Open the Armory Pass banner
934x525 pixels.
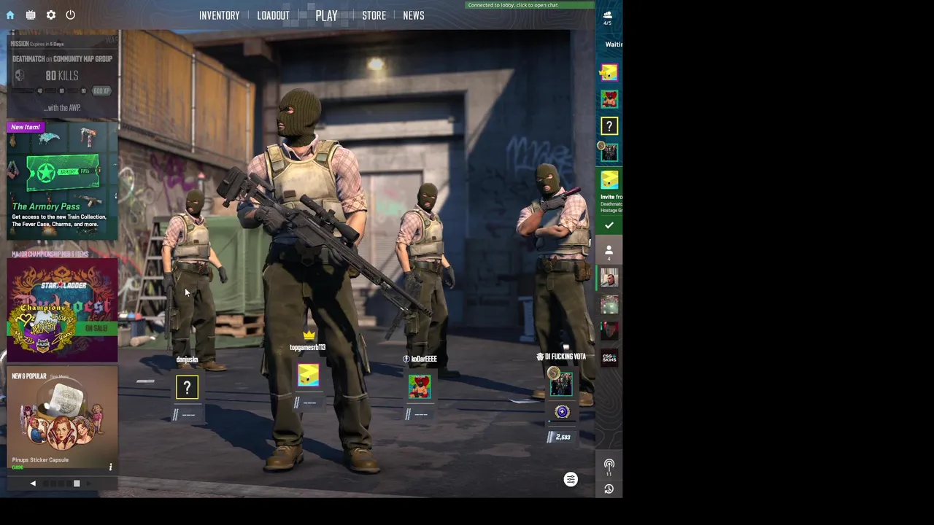(62, 181)
